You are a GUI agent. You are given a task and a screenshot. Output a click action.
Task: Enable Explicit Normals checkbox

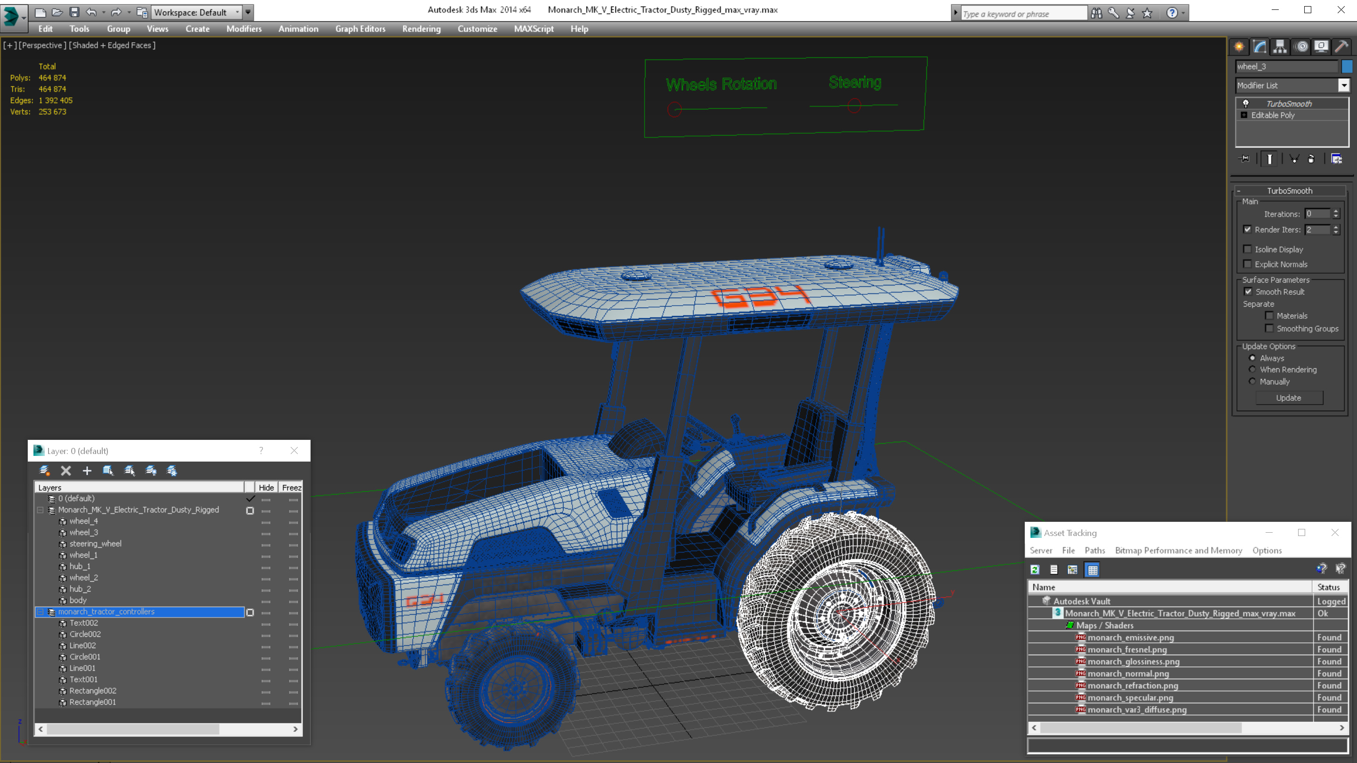(1247, 264)
